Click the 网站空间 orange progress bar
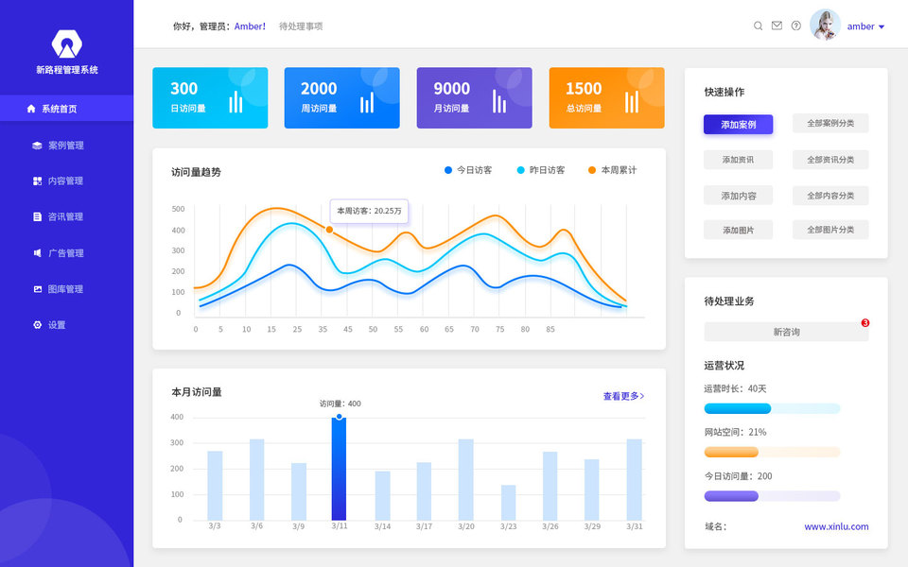The height and width of the screenshot is (567, 908). tap(772, 452)
